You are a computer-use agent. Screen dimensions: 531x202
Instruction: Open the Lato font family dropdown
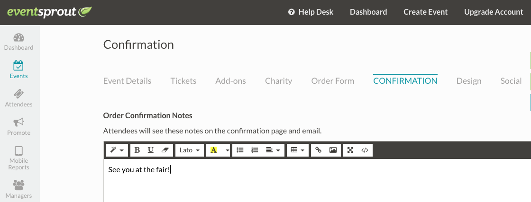pyautogui.click(x=190, y=150)
